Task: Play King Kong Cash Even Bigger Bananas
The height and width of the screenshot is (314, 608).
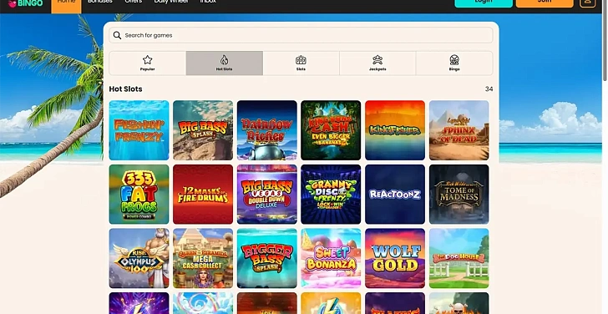Action: point(331,130)
